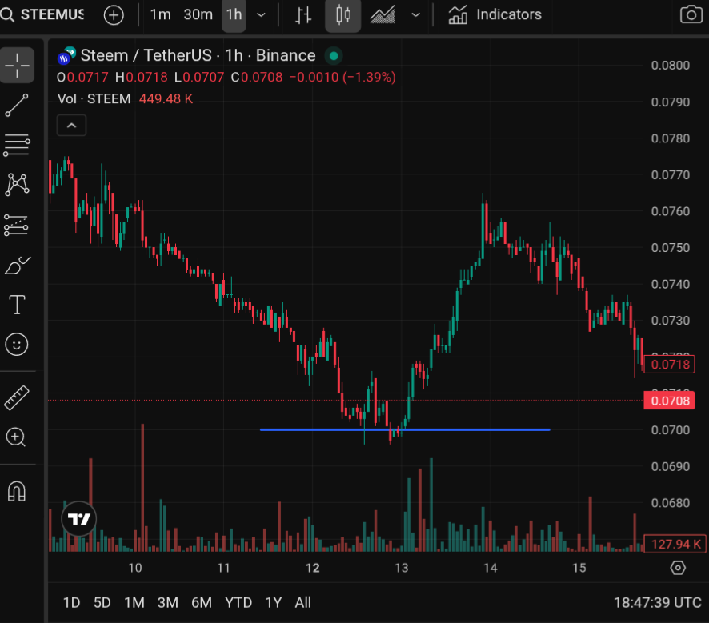The image size is (709, 623).
Task: Set date range to 5D
Action: coord(102,603)
